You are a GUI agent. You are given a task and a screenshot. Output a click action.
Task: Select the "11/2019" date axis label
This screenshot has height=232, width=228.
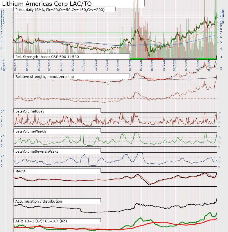pos(96,65)
